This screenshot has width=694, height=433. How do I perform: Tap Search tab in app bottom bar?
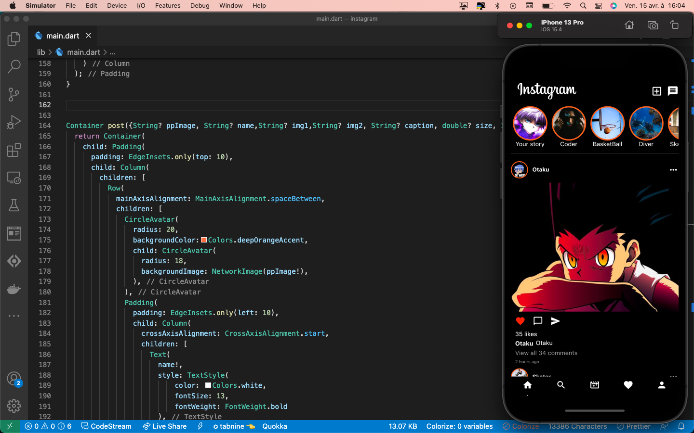(x=561, y=385)
